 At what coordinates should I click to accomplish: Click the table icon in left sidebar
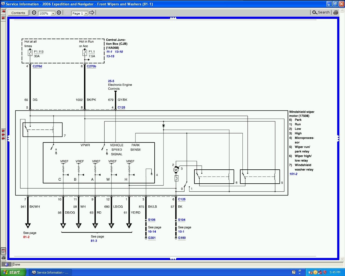3,251
